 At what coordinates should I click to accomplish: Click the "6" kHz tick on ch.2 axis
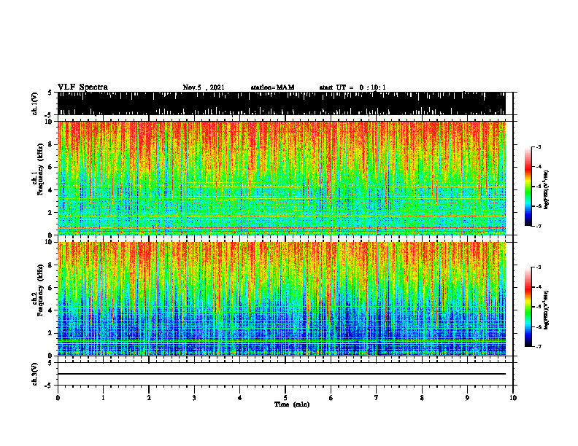click(51, 287)
